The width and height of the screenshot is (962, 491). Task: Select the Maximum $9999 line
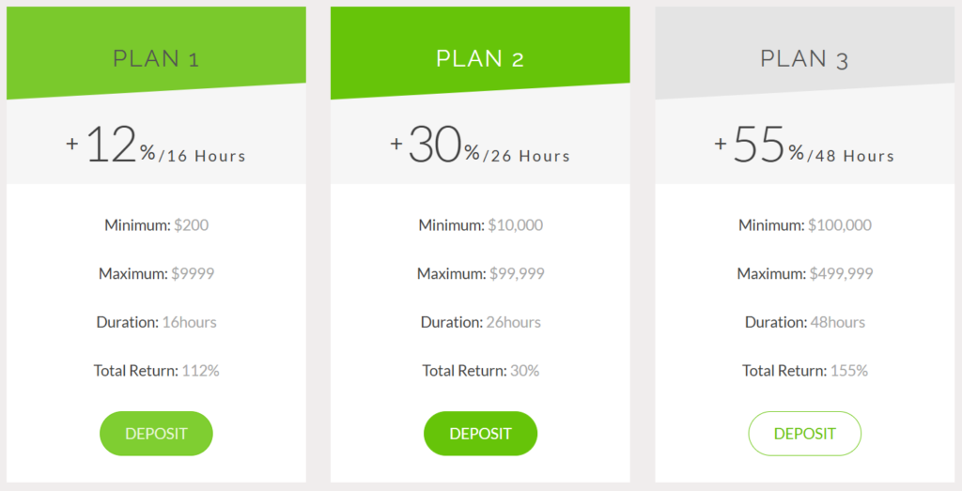click(156, 274)
